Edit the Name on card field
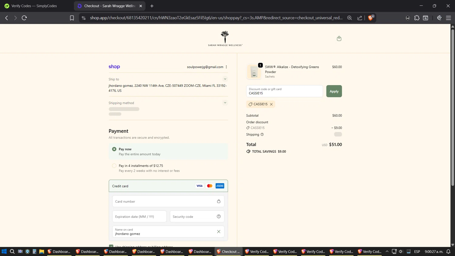 (x=168, y=232)
